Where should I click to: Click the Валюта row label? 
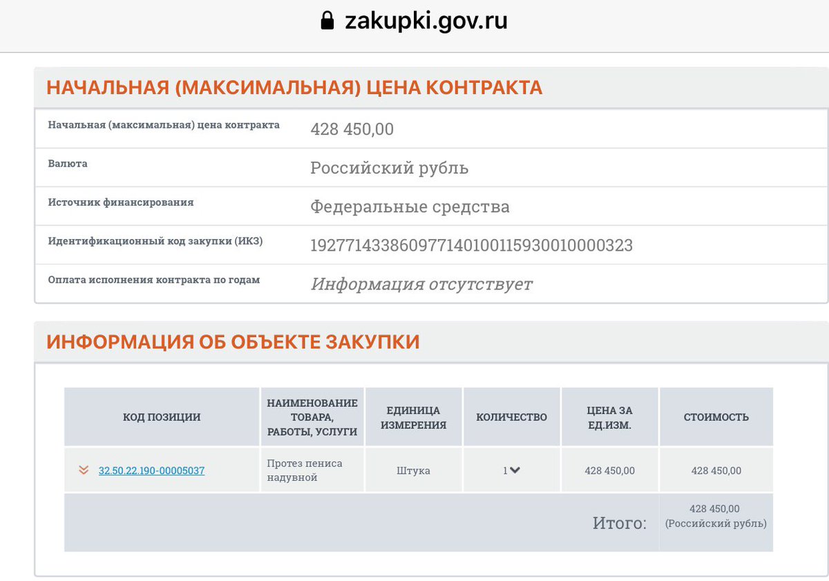tap(68, 164)
